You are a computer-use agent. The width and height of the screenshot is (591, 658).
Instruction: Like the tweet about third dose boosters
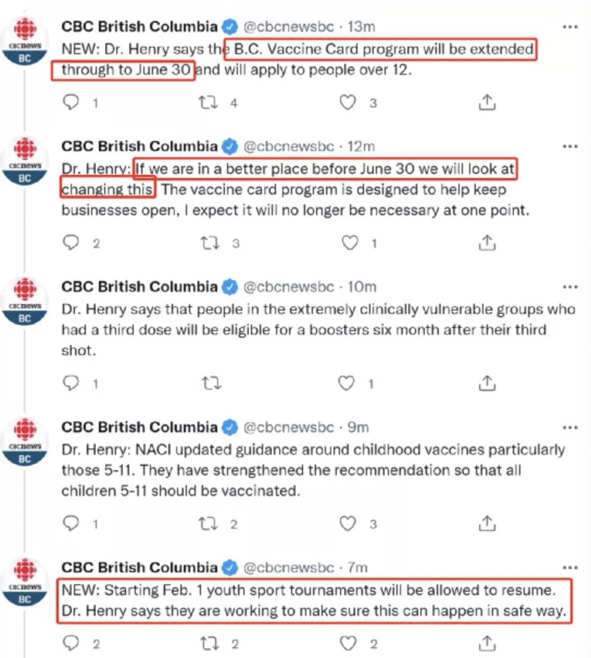[347, 383]
